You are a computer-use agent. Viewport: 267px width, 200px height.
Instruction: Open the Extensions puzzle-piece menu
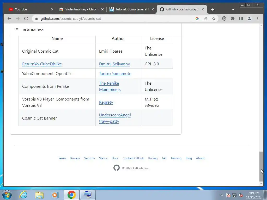pyautogui.click(x=232, y=18)
